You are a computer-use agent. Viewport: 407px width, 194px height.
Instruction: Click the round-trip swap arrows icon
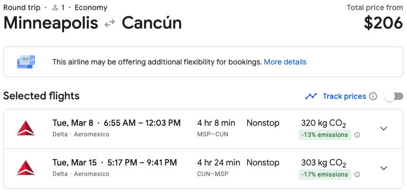110,24
